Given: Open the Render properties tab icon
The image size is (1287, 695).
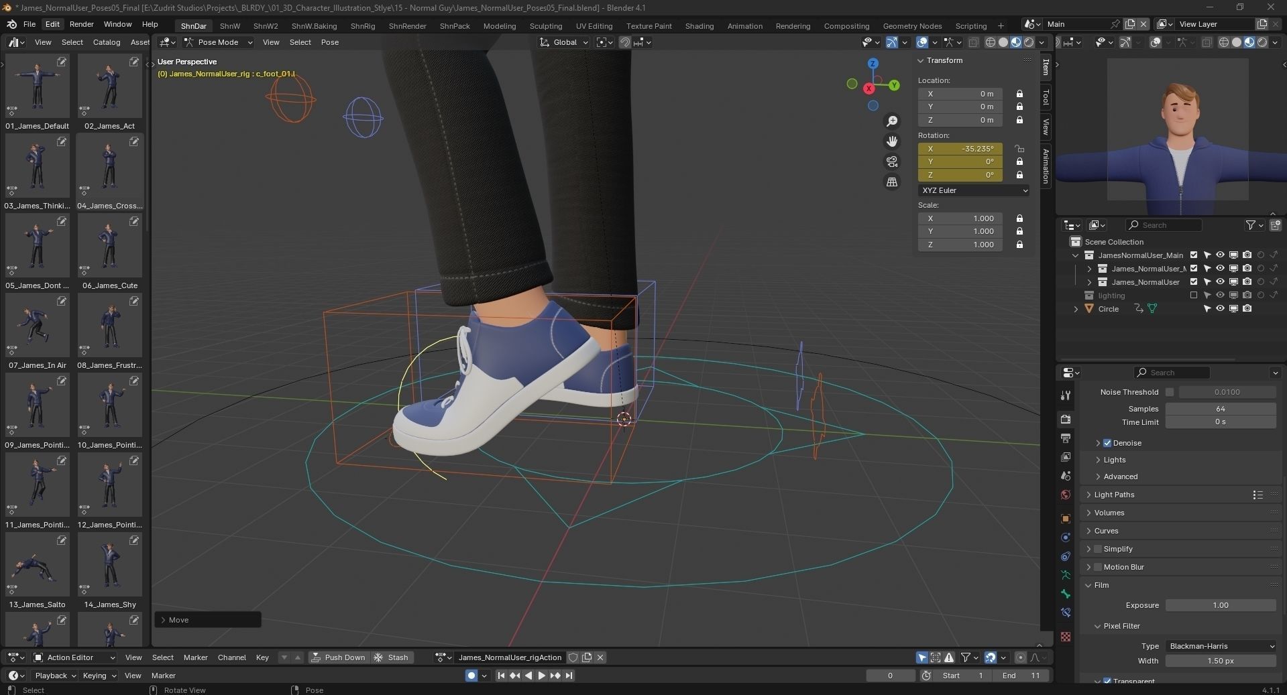Looking at the screenshot, I should [1066, 420].
